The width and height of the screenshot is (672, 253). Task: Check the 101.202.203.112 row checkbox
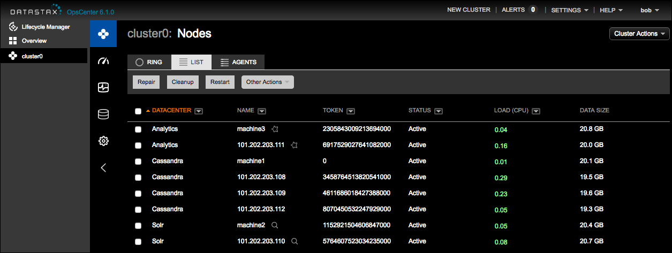[138, 210]
